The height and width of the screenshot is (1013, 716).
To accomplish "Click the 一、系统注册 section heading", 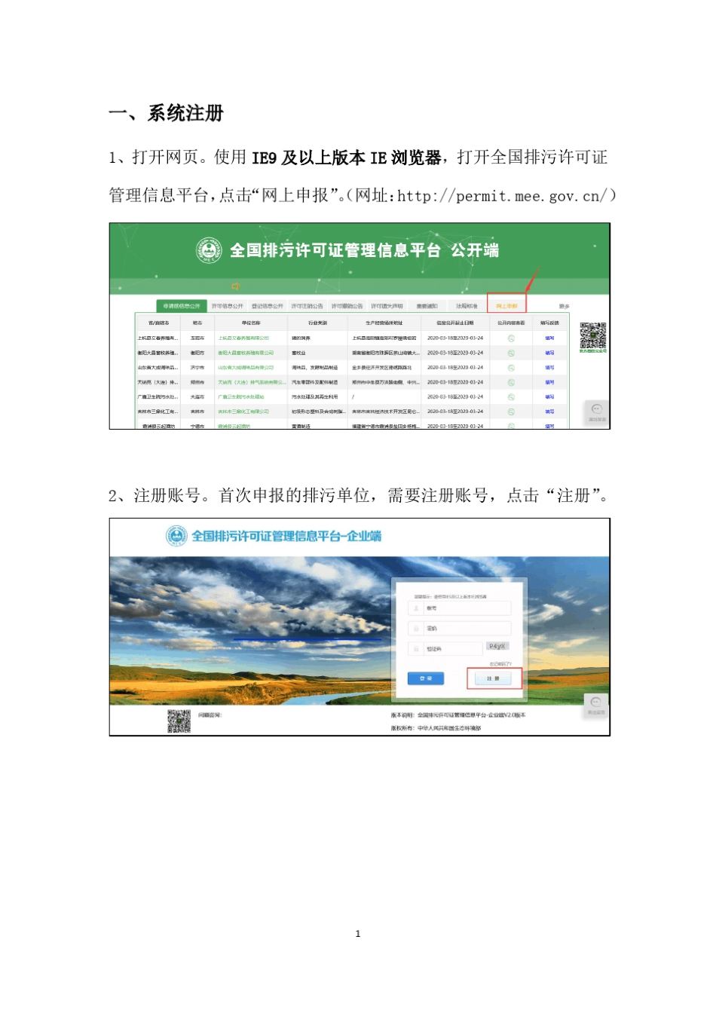I will coord(167,114).
